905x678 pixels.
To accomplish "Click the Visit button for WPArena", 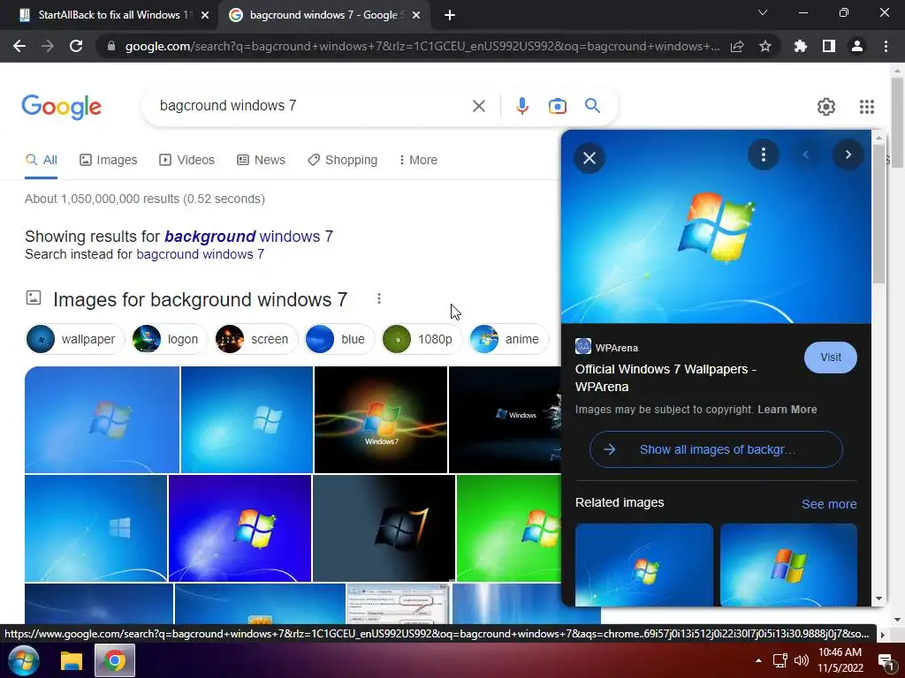I will (x=831, y=358).
